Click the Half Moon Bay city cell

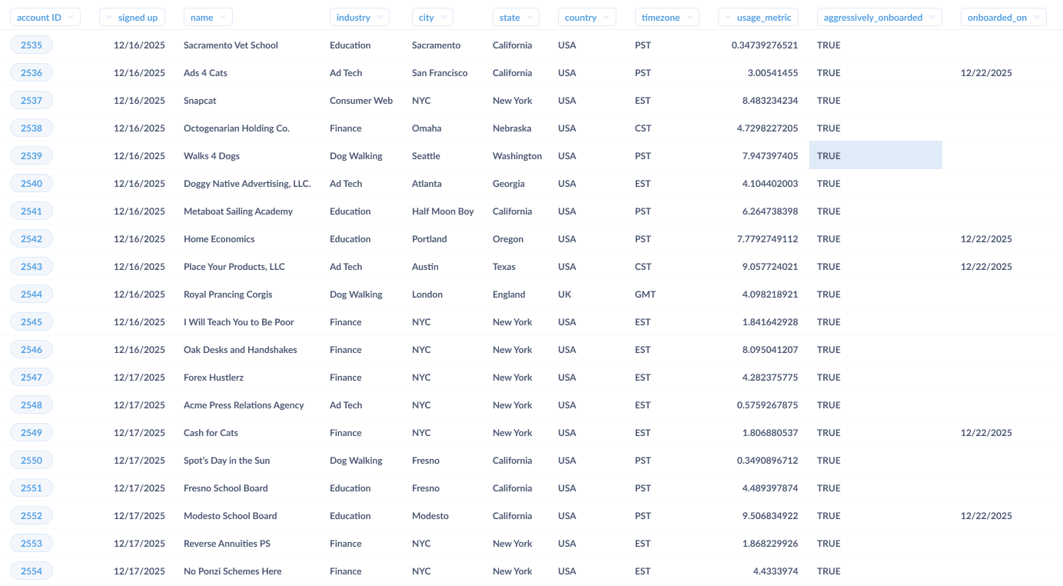click(x=443, y=211)
